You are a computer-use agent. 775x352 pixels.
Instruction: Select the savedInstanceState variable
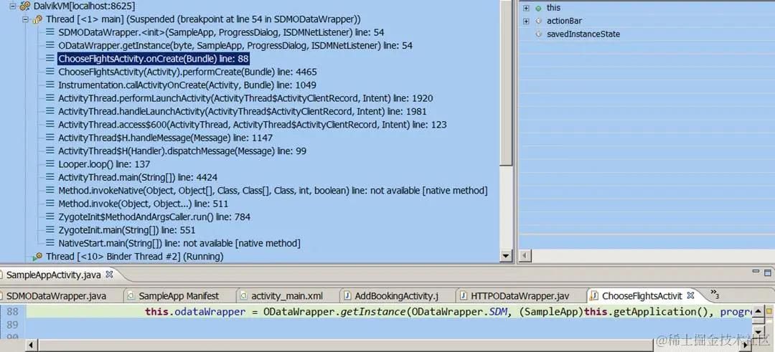tap(583, 34)
